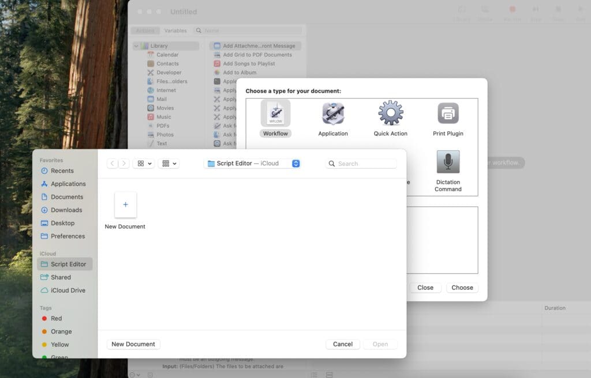591x378 pixels.
Task: Click the Choose button
Action: point(462,288)
